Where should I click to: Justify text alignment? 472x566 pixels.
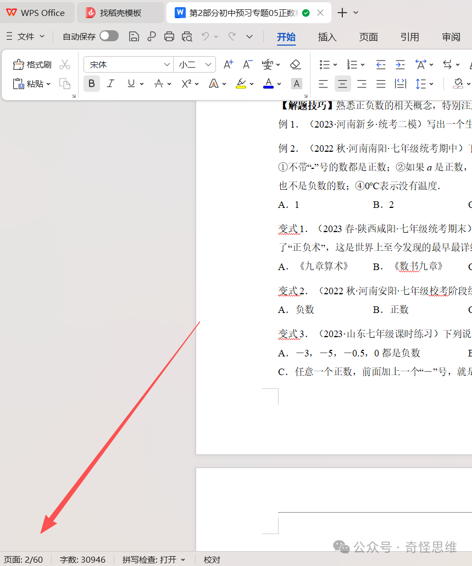point(381,84)
